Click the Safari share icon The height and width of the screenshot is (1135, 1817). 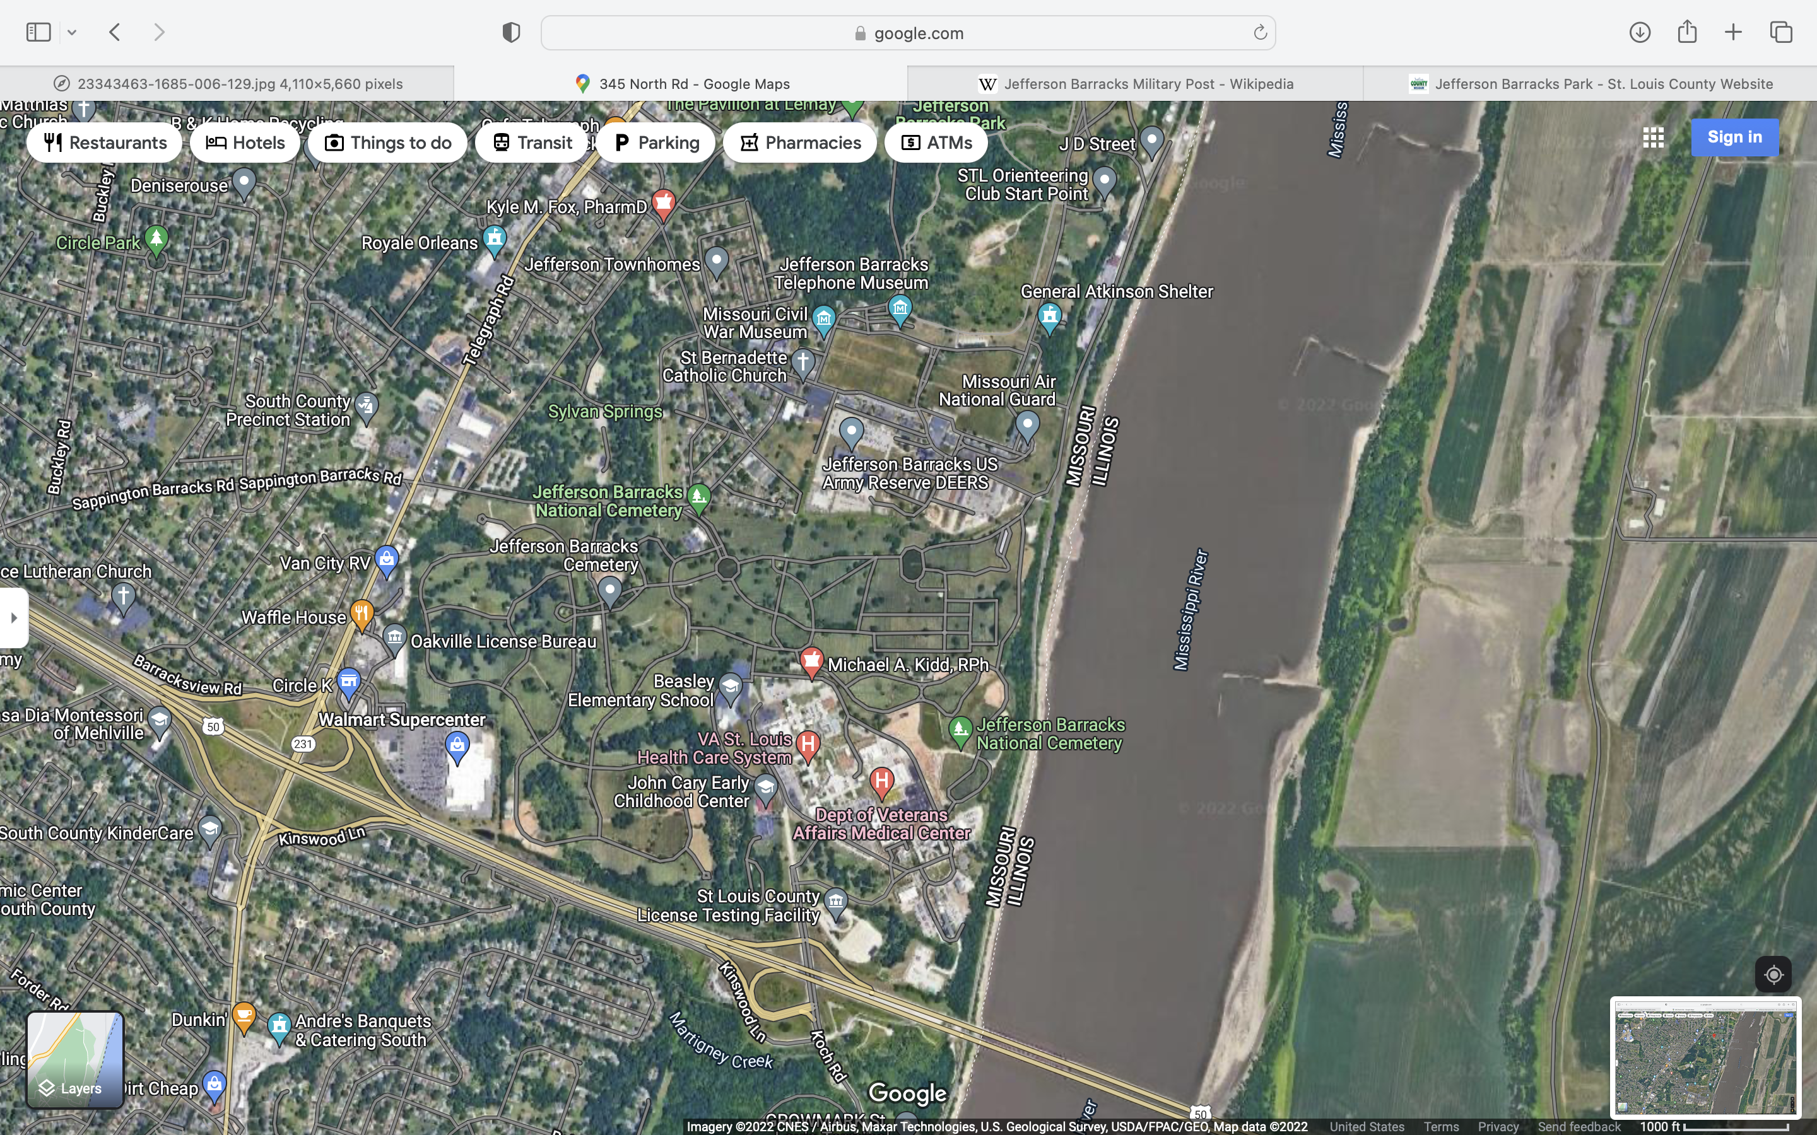1687,32
